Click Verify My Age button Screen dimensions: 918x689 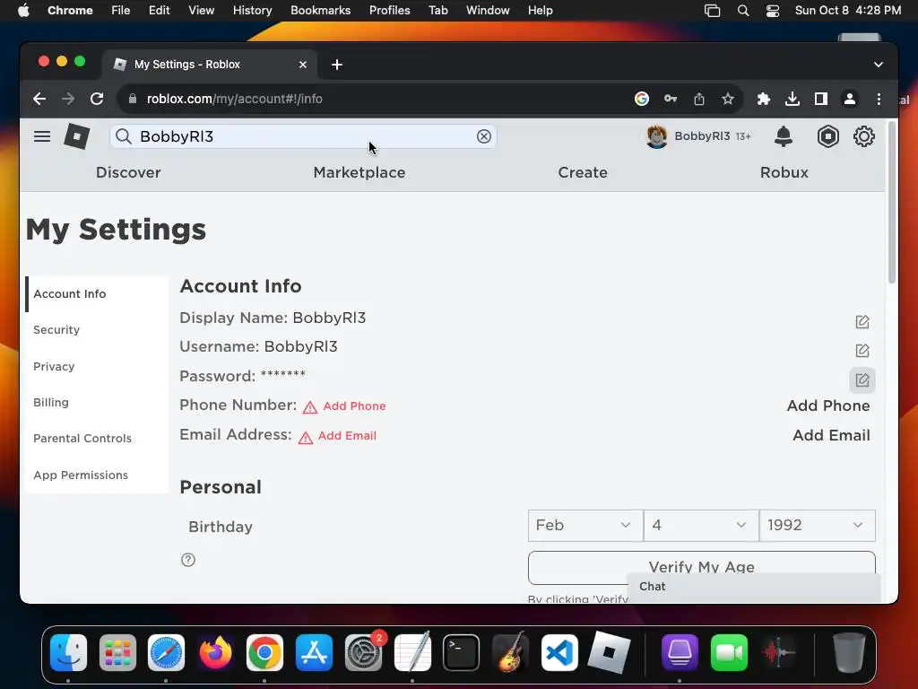click(701, 567)
